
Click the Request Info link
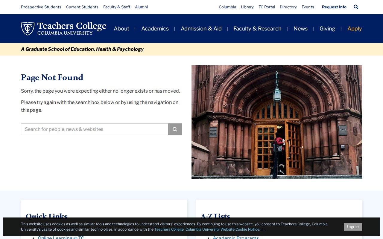(x=334, y=7)
